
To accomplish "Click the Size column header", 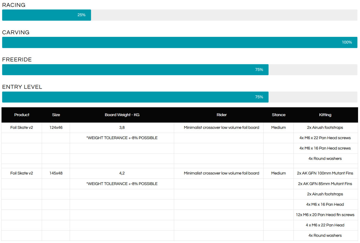I will pyautogui.click(x=56, y=115).
